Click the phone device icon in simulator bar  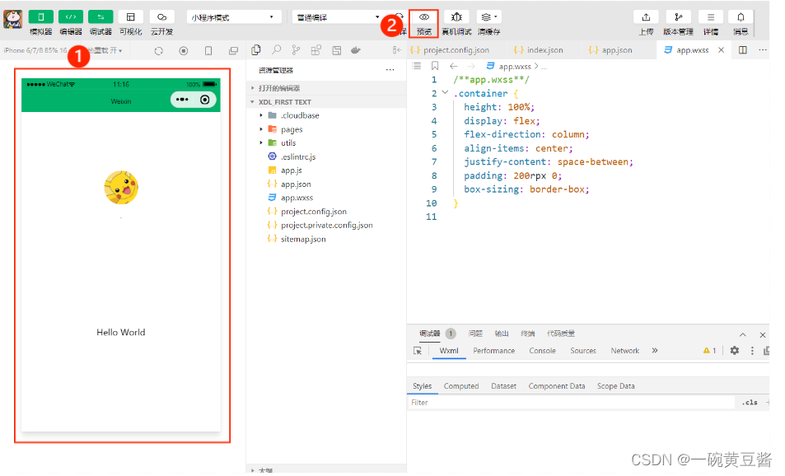[x=208, y=50]
